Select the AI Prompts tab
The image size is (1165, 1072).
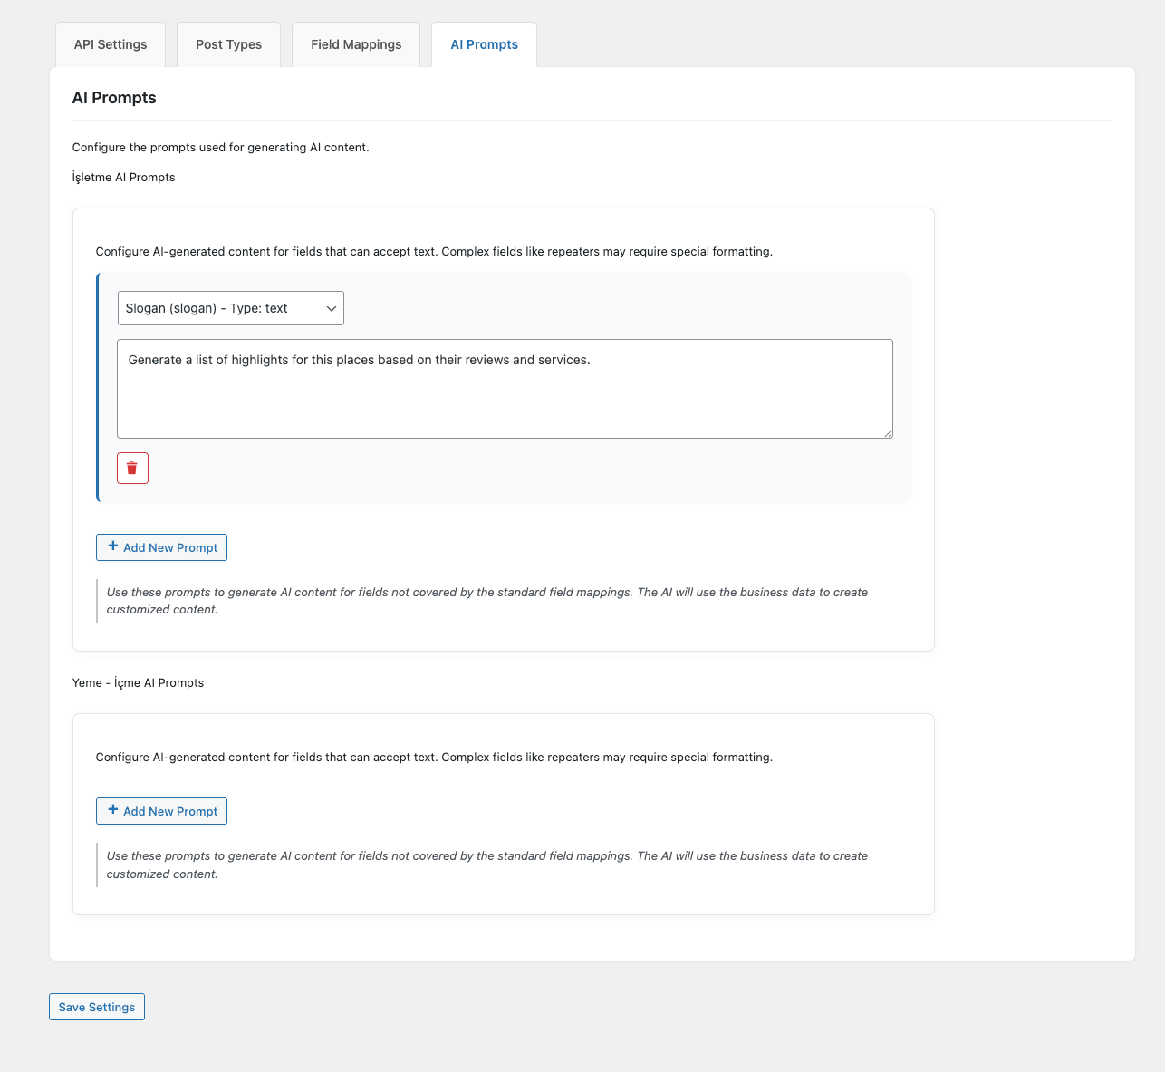[484, 44]
